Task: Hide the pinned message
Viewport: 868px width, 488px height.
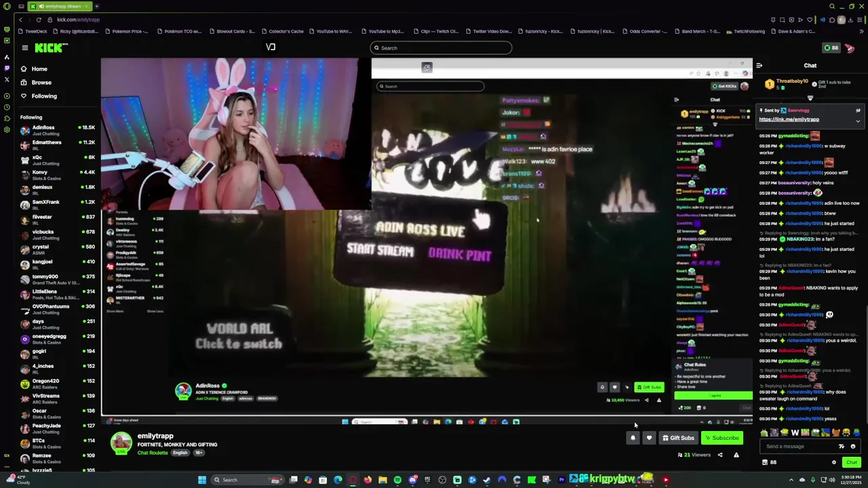Action: pyautogui.click(x=858, y=110)
